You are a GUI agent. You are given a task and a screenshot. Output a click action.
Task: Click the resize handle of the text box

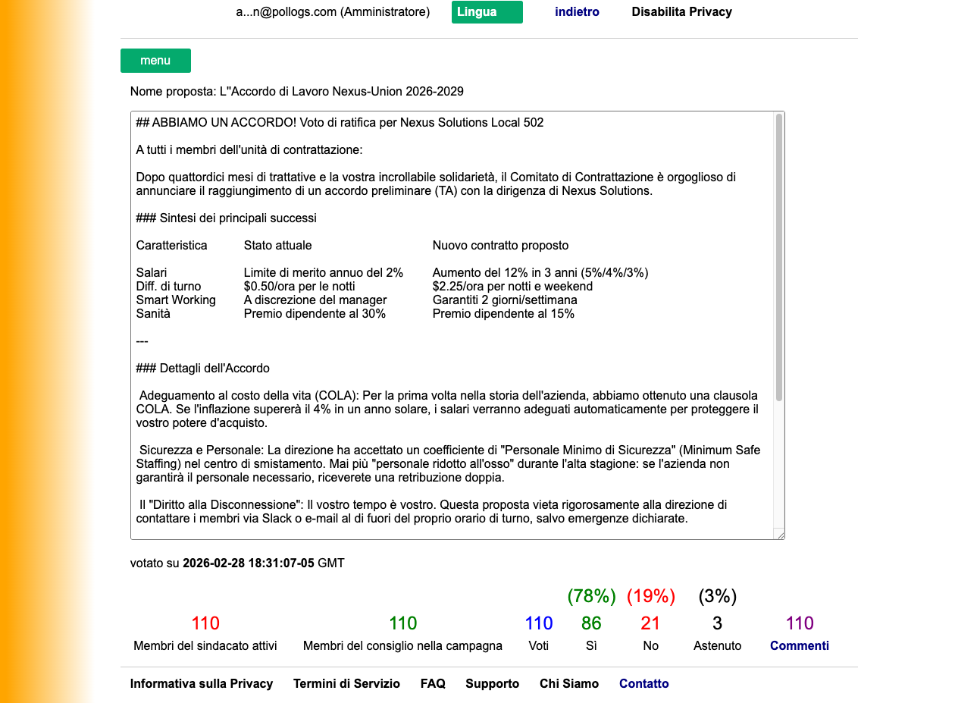click(781, 535)
